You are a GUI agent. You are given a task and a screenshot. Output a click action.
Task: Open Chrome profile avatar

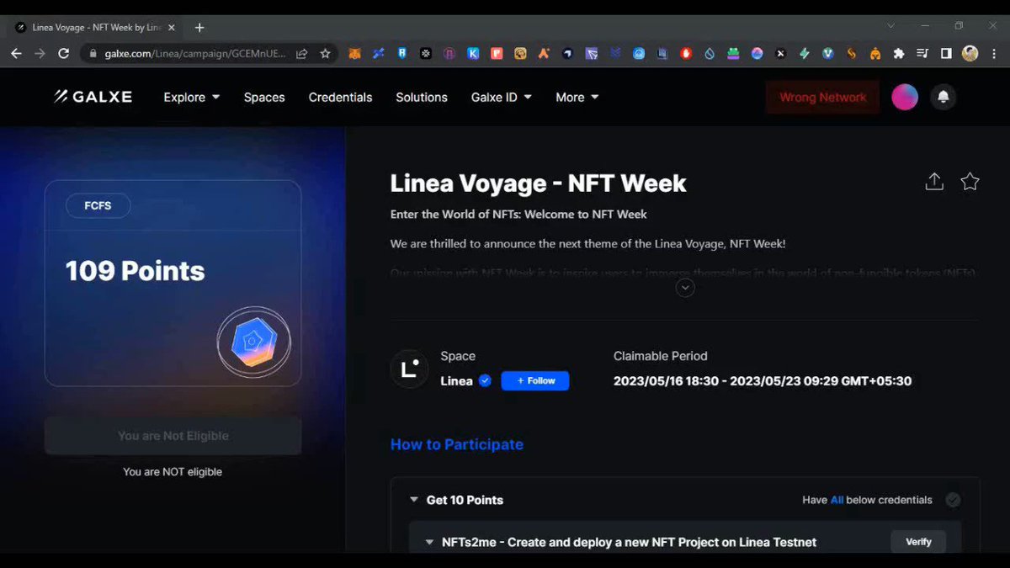(970, 53)
